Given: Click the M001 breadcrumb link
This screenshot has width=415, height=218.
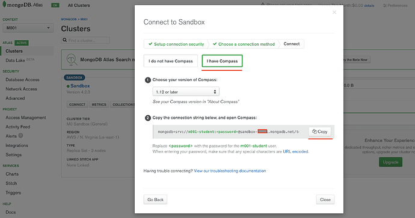Looking at the screenshot, I should 84,19.
